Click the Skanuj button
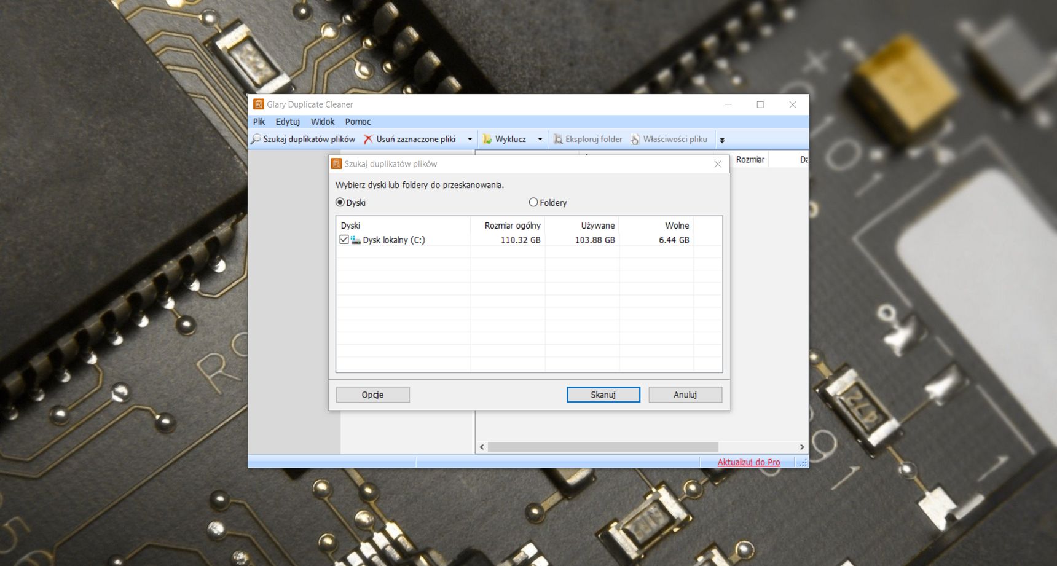1057x566 pixels. click(x=603, y=395)
